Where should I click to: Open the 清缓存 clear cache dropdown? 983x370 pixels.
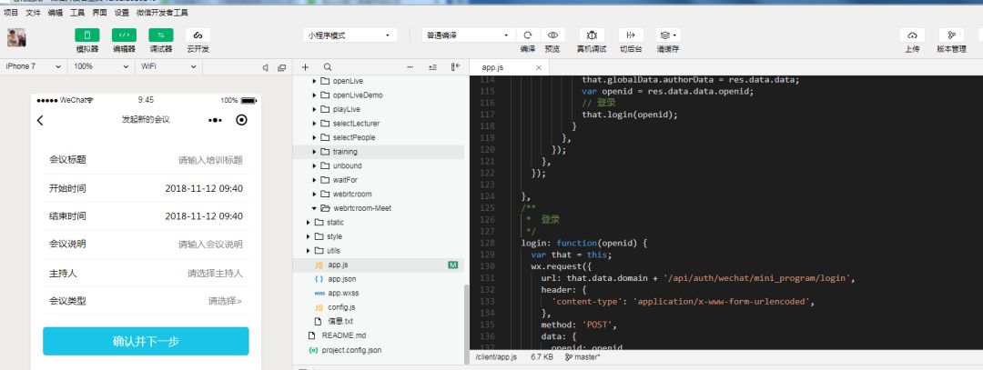click(668, 35)
